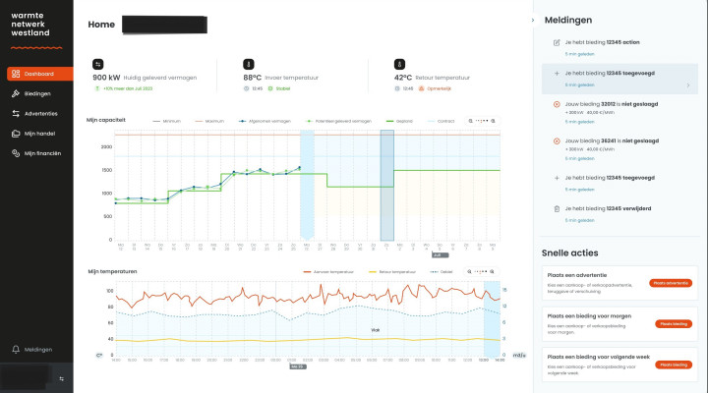Toggle the Contract legend series
Screen dimensions: 708x393
click(x=441, y=121)
